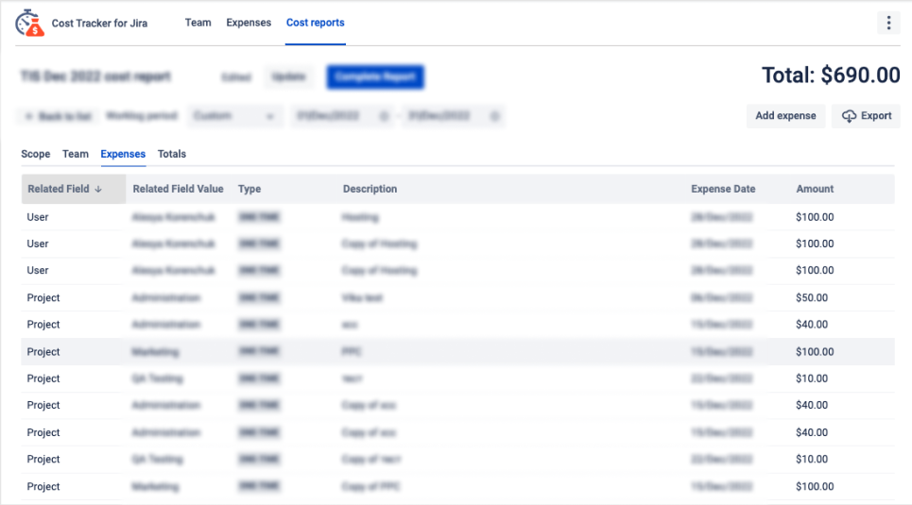
Task: Open the Custom working period dropdown
Action: tap(234, 116)
